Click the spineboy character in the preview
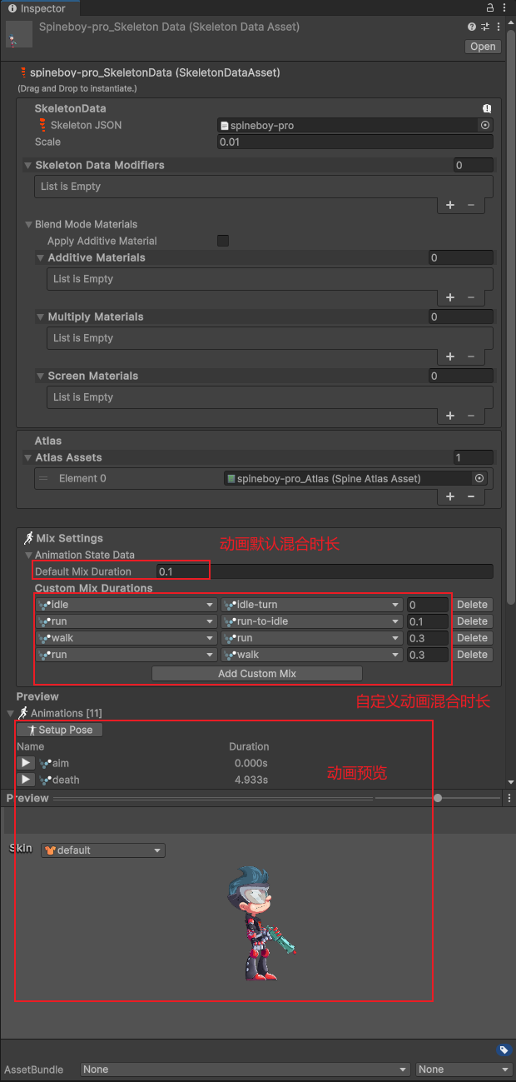Viewport: 516px width, 1082px height. [x=260, y=921]
